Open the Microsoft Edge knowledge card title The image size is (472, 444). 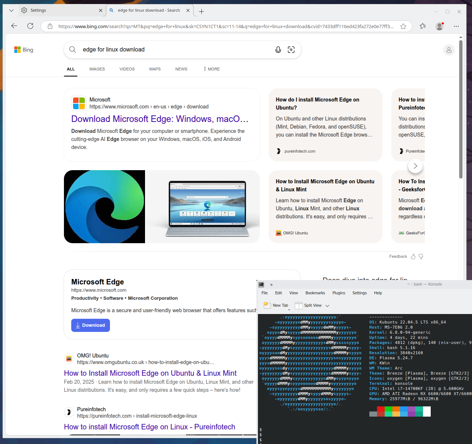[x=98, y=282]
